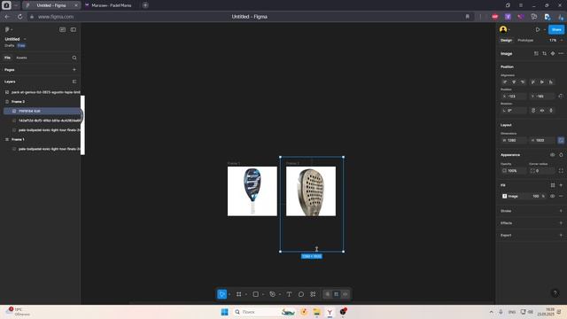Add export setting with plus
This screenshot has width=567, height=319.
[x=561, y=235]
